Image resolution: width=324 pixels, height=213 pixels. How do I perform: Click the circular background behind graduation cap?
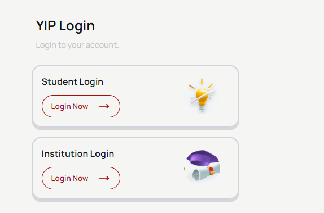[202, 167]
